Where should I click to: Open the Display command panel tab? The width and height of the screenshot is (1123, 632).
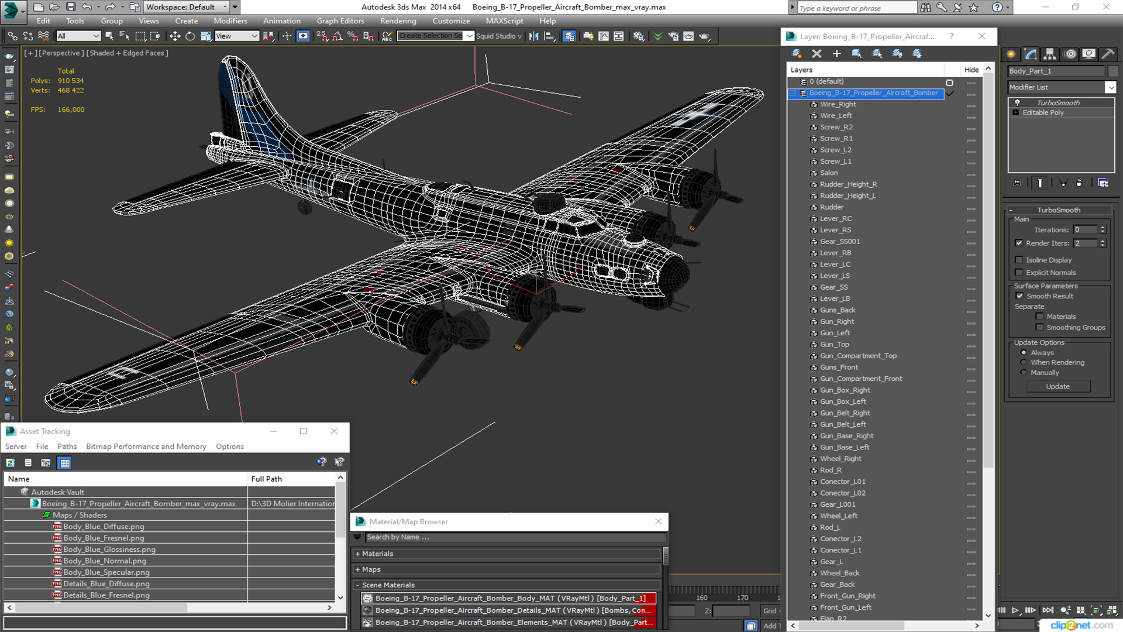1088,54
